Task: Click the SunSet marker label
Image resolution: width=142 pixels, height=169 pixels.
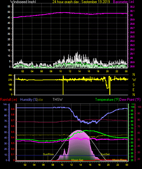Action: 105,154
